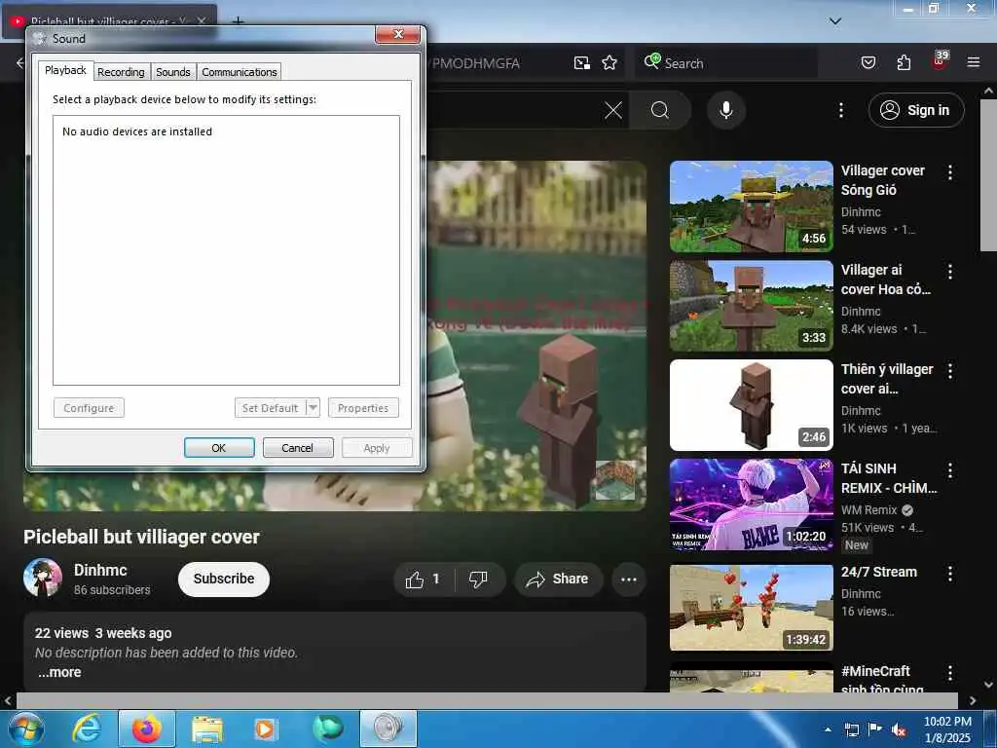Select the Playback tab in Sound dialog
The image size is (997, 748).
pos(65,70)
